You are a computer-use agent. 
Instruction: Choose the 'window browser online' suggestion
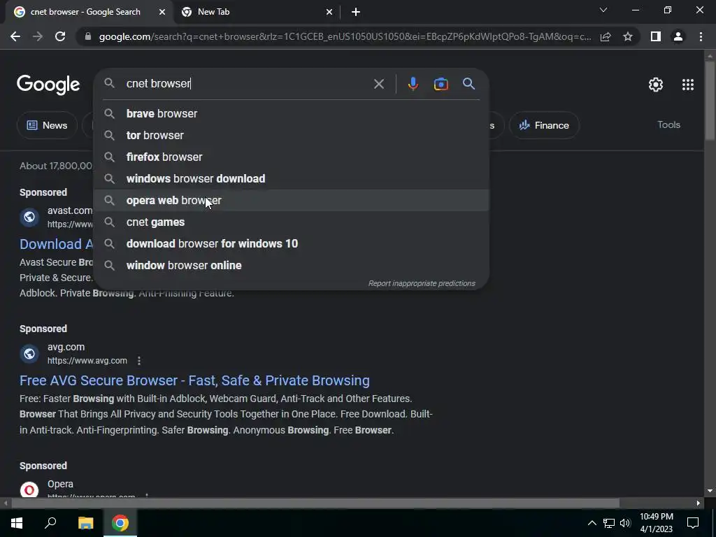coord(292,265)
